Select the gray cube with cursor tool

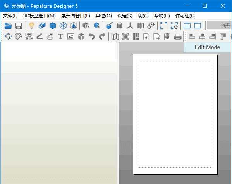[x=86, y=26]
